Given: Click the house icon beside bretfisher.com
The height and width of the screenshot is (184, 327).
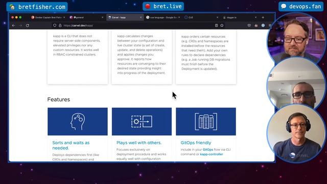Looking at the screenshot, I should point(12,7).
